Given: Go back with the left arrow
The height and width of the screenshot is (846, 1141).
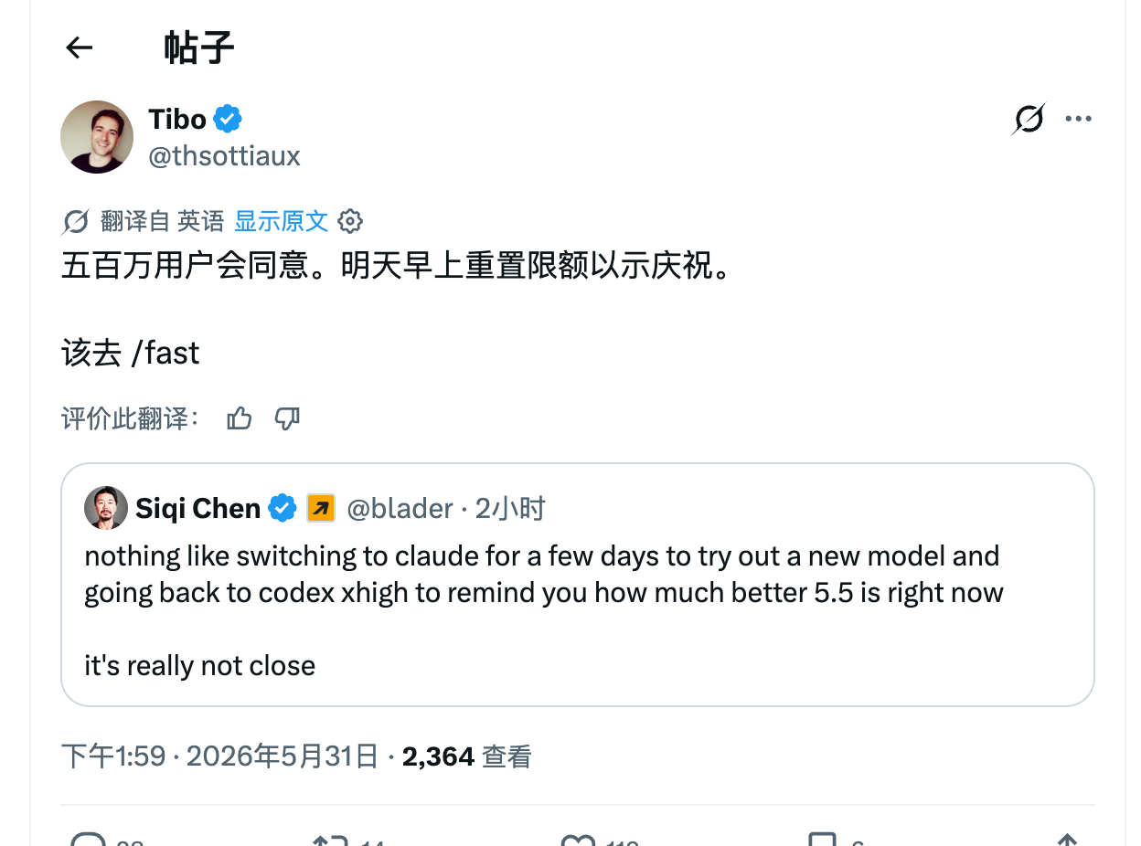Looking at the screenshot, I should pyautogui.click(x=80, y=48).
